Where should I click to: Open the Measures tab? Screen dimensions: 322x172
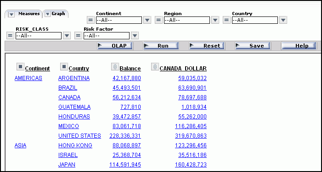point(24,14)
